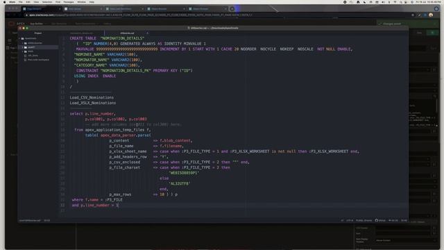The width and height of the screenshot is (444, 250).
Task: Open the Git changes status bar item
Action: point(393,220)
